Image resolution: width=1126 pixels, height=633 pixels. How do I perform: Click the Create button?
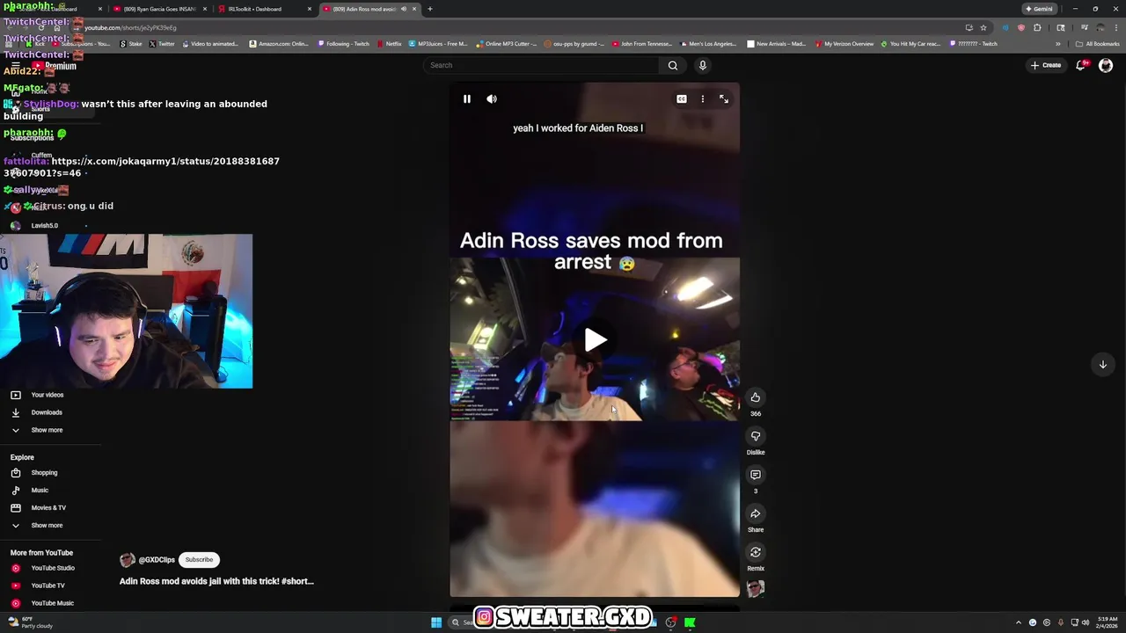point(1046,65)
